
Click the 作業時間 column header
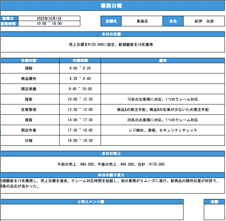80,60
